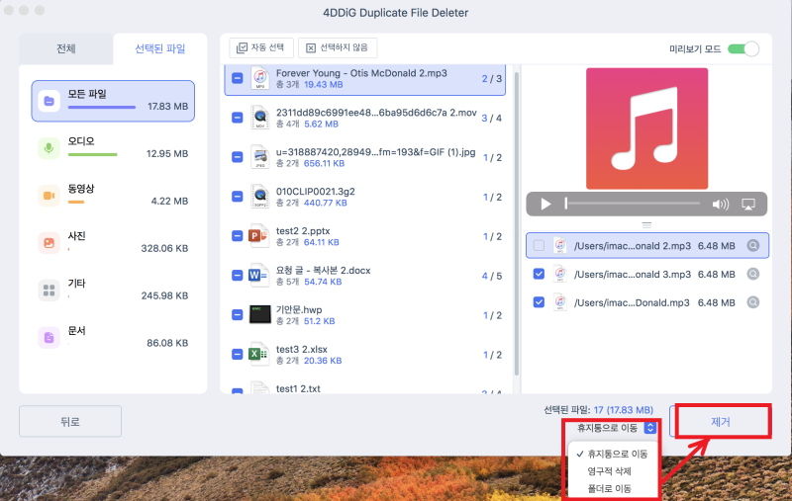Click the 선택하지 않음 button
The height and width of the screenshot is (501, 792).
click(338, 47)
